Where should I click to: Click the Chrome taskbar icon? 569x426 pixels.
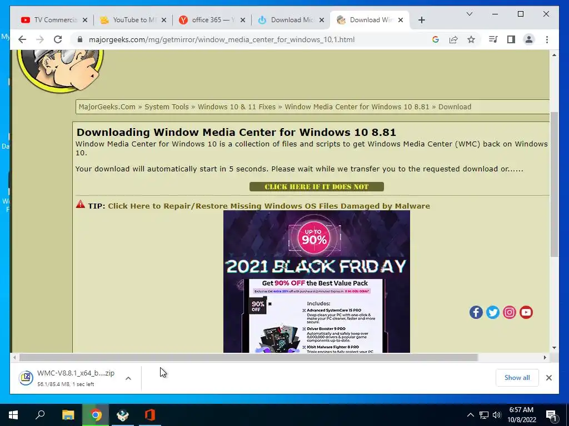pos(96,415)
